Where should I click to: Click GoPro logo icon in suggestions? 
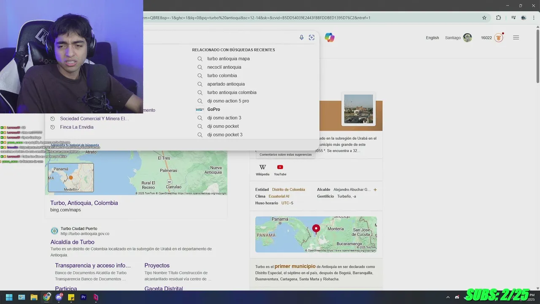tap(200, 109)
